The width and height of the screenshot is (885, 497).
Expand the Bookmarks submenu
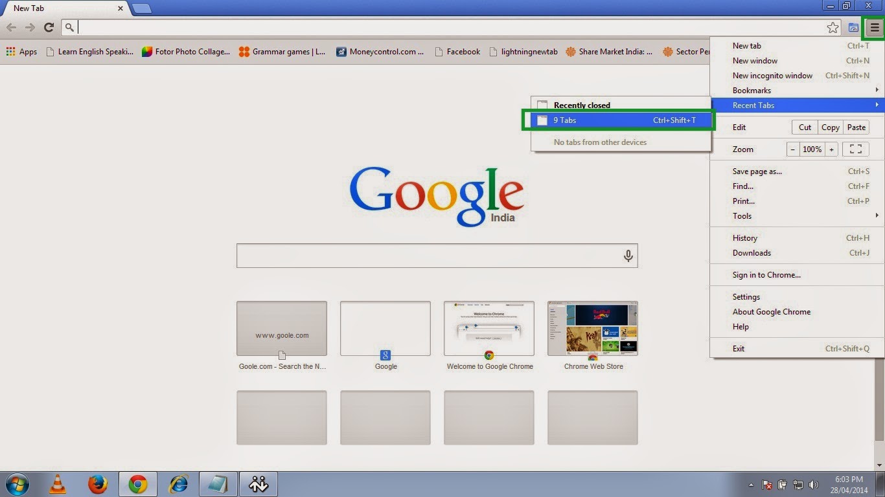click(798, 91)
